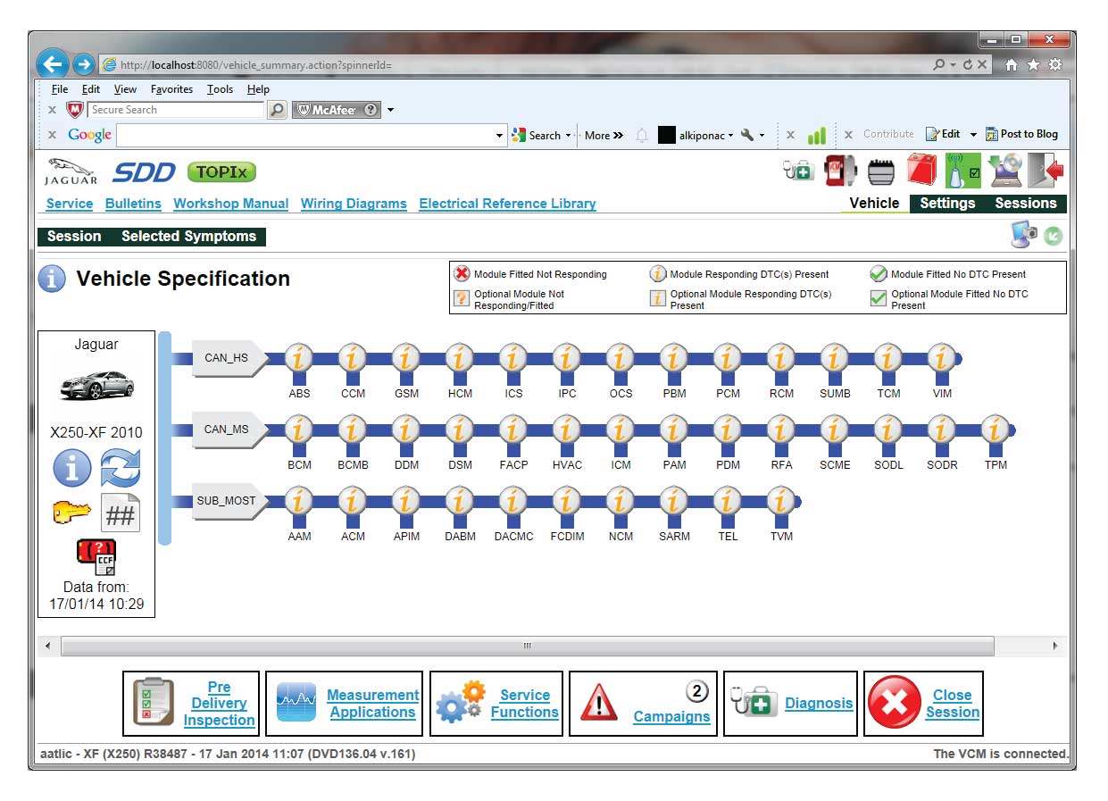Click the Close Session button
The image size is (1108, 801).
pyautogui.click(x=923, y=704)
